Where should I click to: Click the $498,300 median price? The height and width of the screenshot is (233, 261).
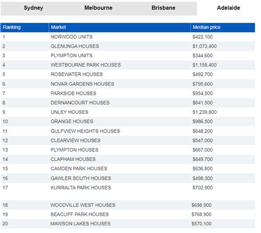[203, 178]
